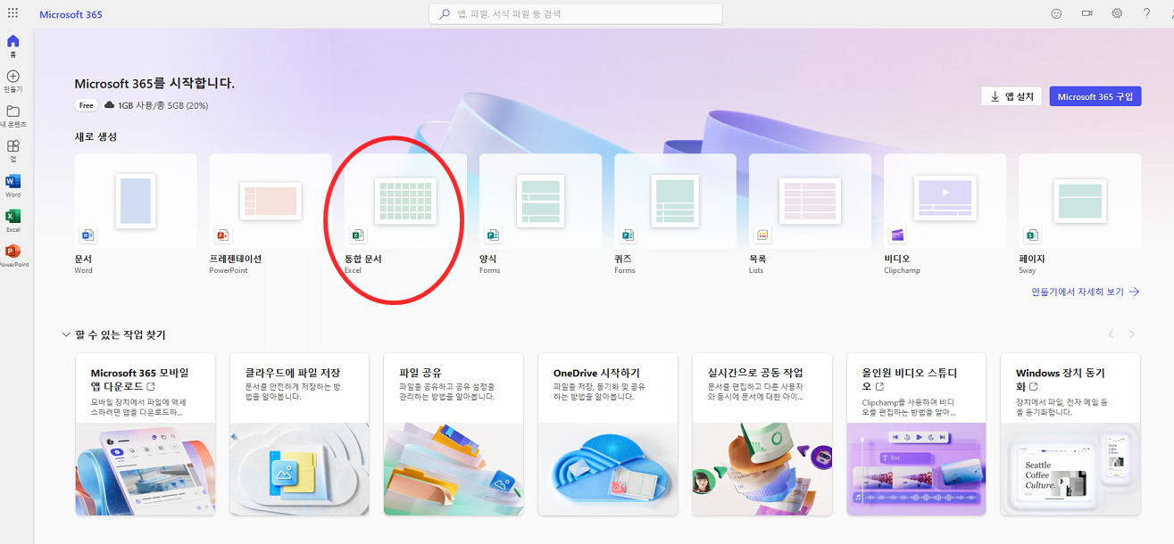Click the Free plan badge
The width and height of the screenshot is (1174, 544).
pos(87,105)
